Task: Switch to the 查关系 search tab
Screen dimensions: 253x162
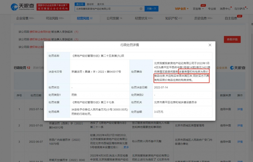Action: [x=101, y=4]
